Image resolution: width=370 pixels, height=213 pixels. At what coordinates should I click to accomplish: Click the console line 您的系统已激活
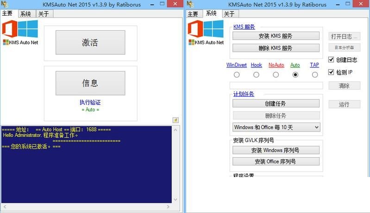pyautogui.click(x=31, y=146)
